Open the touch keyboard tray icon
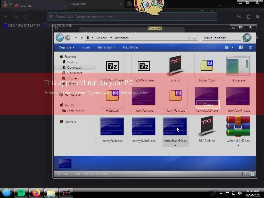 212,193
